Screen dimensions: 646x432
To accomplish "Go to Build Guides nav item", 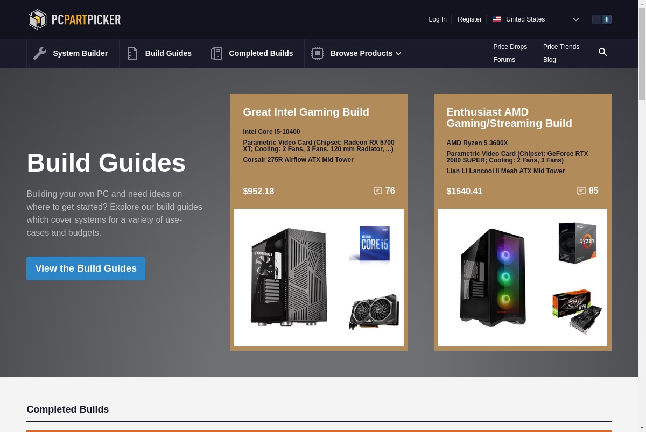I will [161, 53].
